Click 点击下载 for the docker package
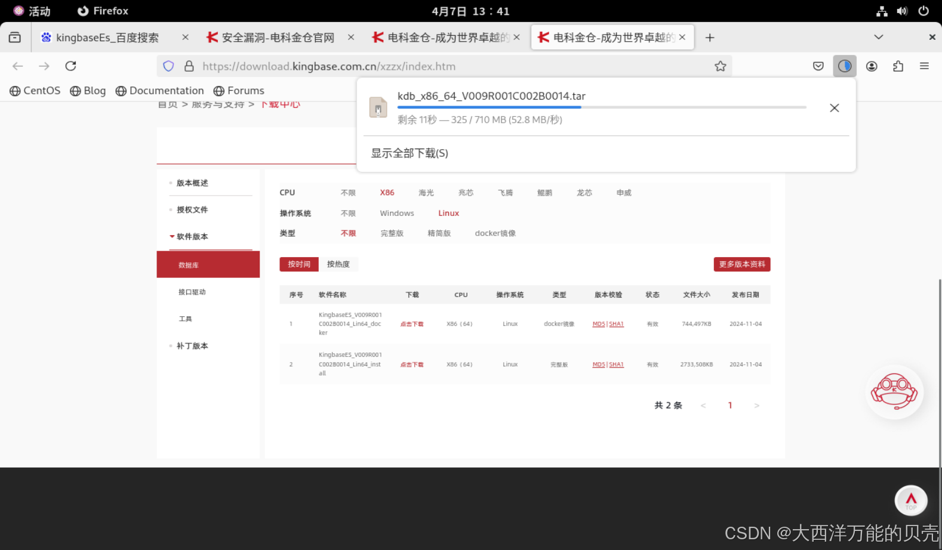The width and height of the screenshot is (942, 550). click(412, 324)
